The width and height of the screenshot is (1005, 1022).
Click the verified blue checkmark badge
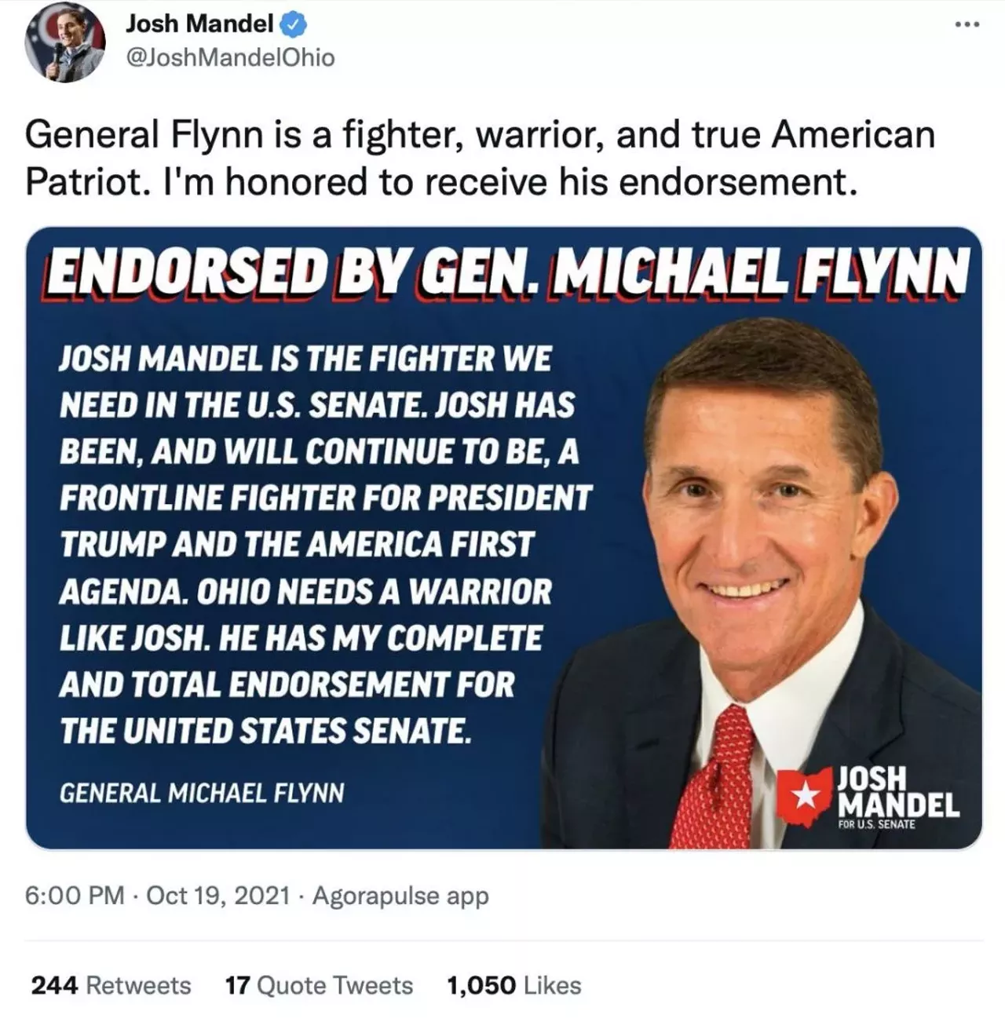(294, 24)
